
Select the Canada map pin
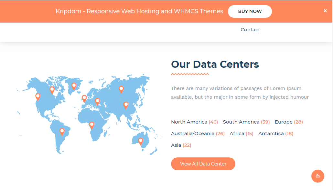pos(52,90)
